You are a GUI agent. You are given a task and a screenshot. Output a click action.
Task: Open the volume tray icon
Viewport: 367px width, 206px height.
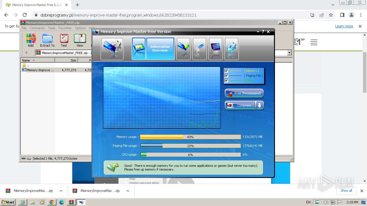[x=326, y=202]
